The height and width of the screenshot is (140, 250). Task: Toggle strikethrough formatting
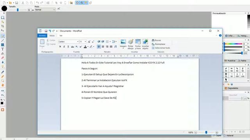[73, 47]
